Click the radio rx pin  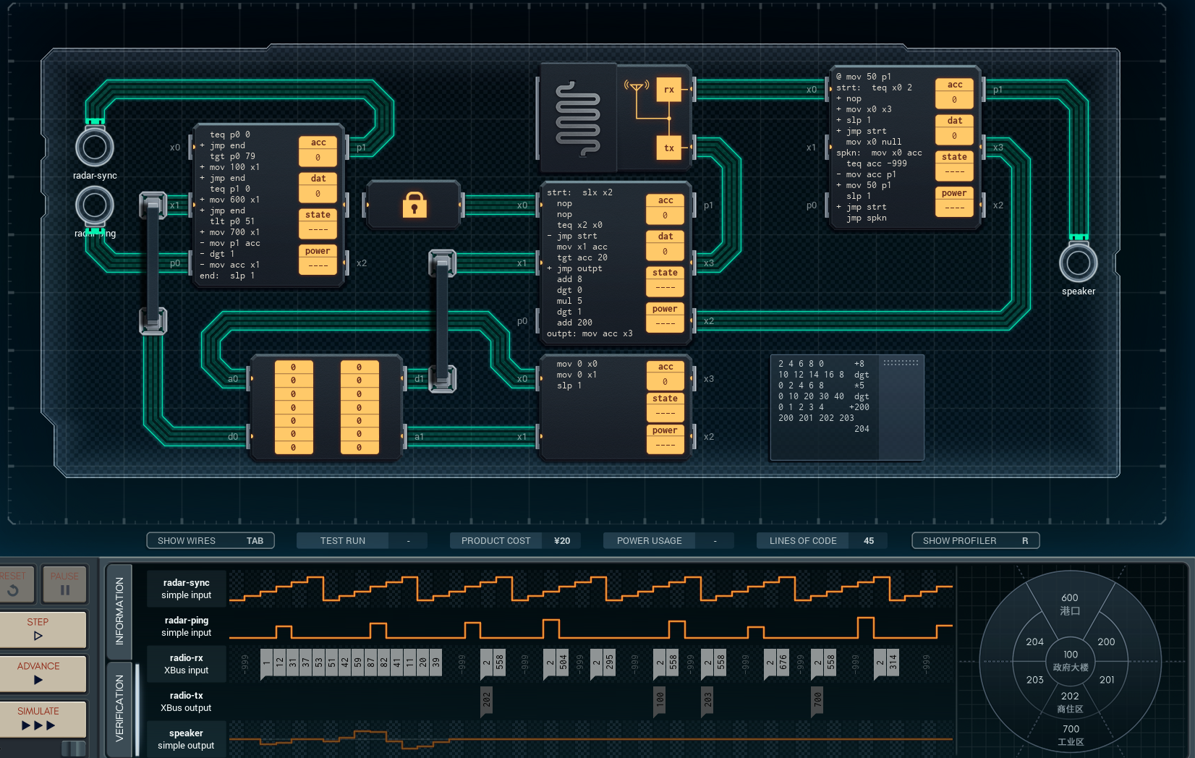point(669,90)
